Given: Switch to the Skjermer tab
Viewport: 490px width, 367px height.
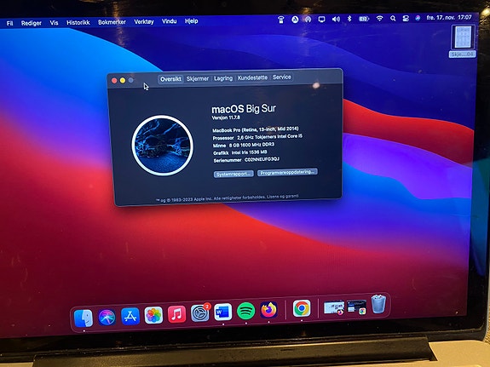Looking at the screenshot, I should coord(198,78).
